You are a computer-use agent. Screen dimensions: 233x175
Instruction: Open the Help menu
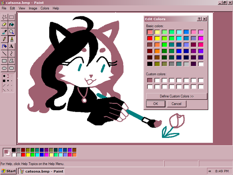(x=56, y=8)
